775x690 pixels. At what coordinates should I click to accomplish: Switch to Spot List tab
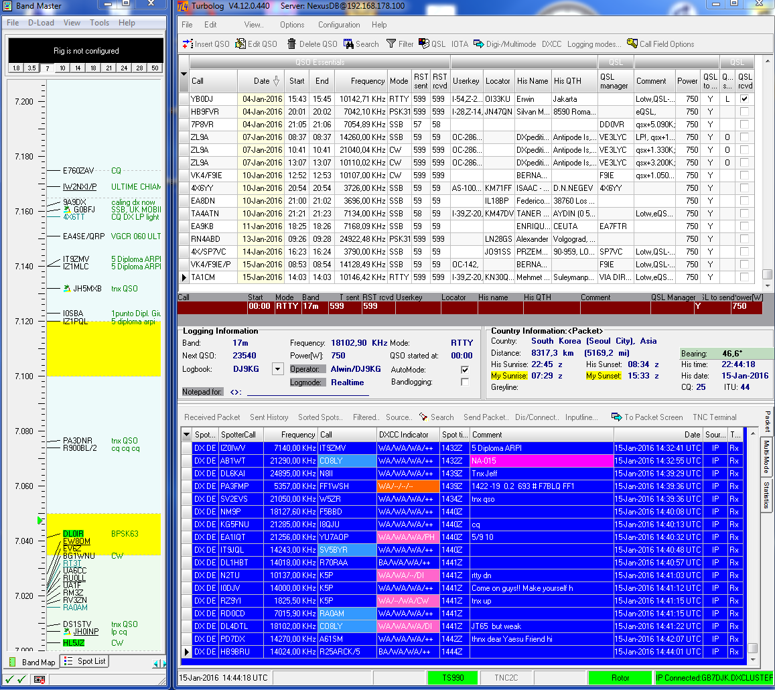point(84,661)
